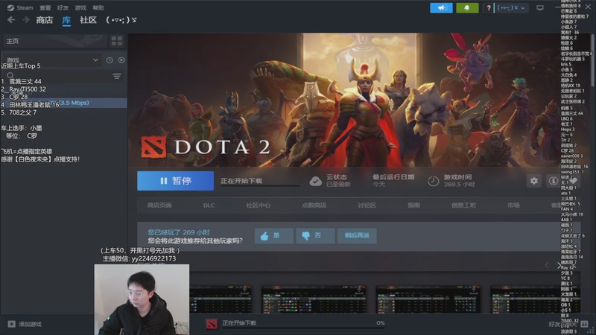Viewport: 596px width, 335px height.
Task: Add to favorites with heart icon
Action: [x=573, y=182]
